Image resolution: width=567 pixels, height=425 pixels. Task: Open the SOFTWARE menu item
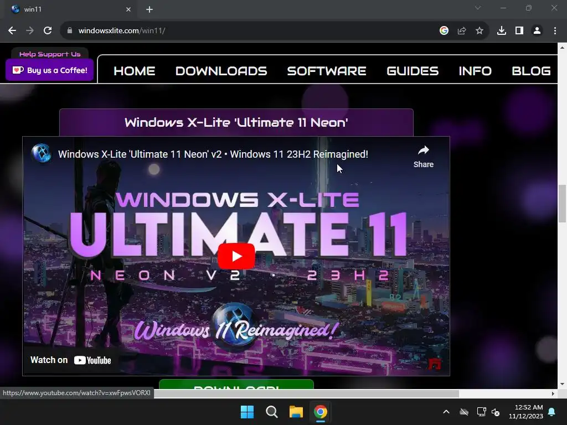pyautogui.click(x=327, y=71)
